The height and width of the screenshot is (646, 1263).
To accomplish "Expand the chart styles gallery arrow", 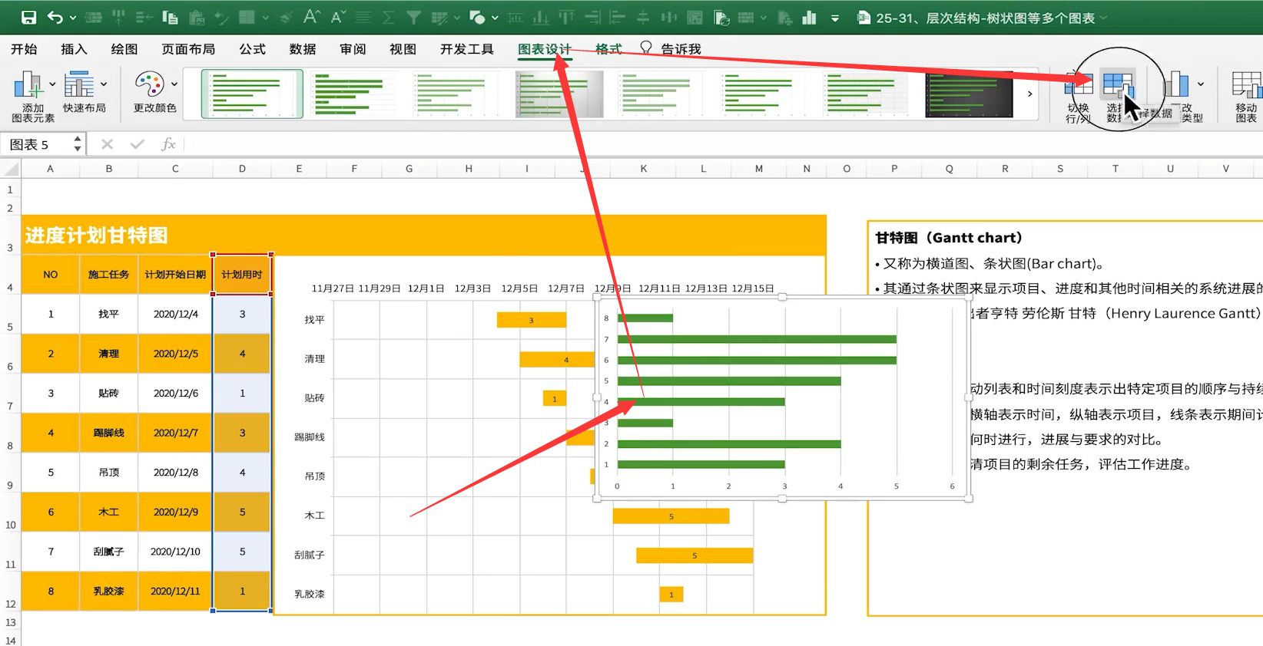I will (1029, 94).
